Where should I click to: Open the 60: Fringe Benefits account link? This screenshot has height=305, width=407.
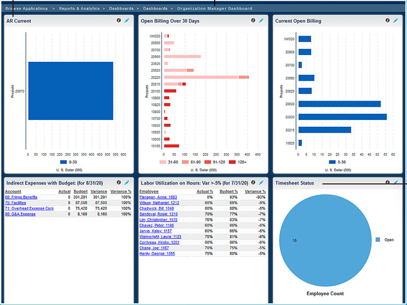tap(23, 197)
